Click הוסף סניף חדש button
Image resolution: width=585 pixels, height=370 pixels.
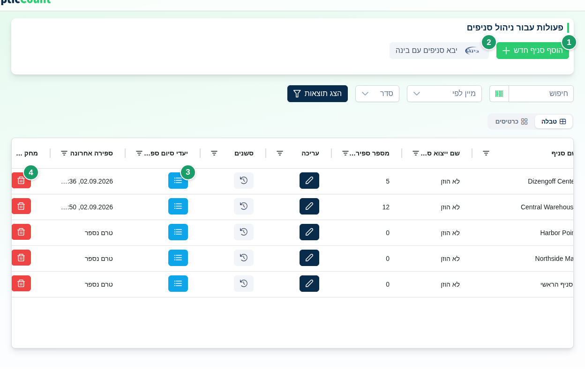pyautogui.click(x=532, y=51)
